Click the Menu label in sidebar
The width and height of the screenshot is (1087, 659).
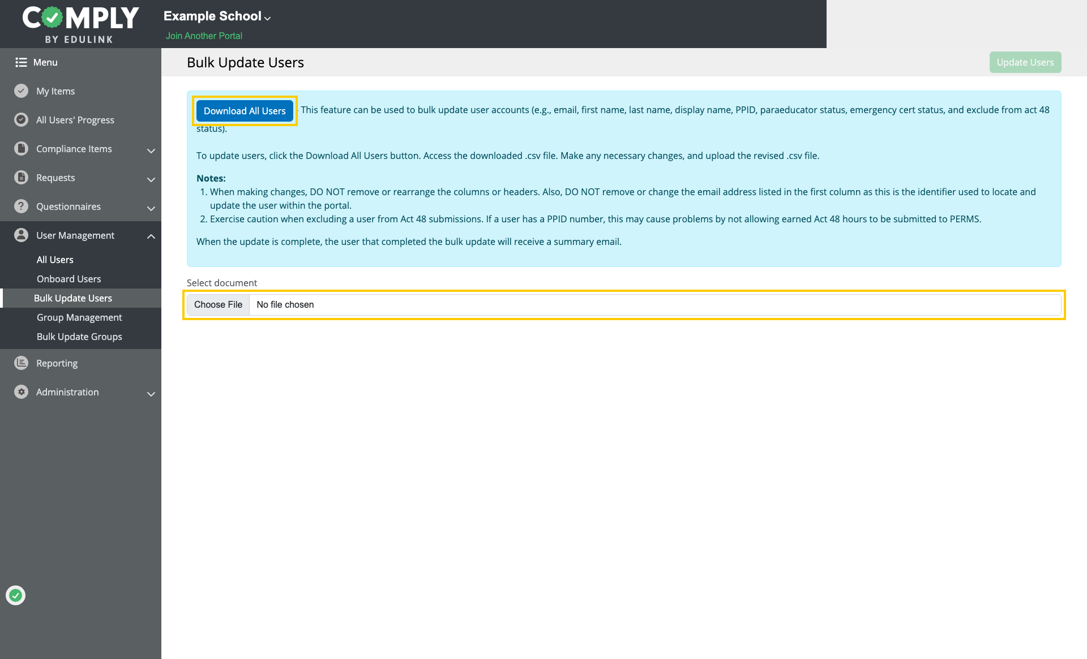pos(45,62)
